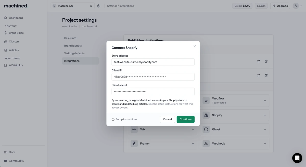The image size is (306, 167).
Task: Click the Connect Shopify dialog title
Action: [x=124, y=48]
